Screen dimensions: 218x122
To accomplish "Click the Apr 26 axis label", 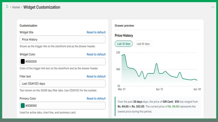I will (x=197, y=89).
